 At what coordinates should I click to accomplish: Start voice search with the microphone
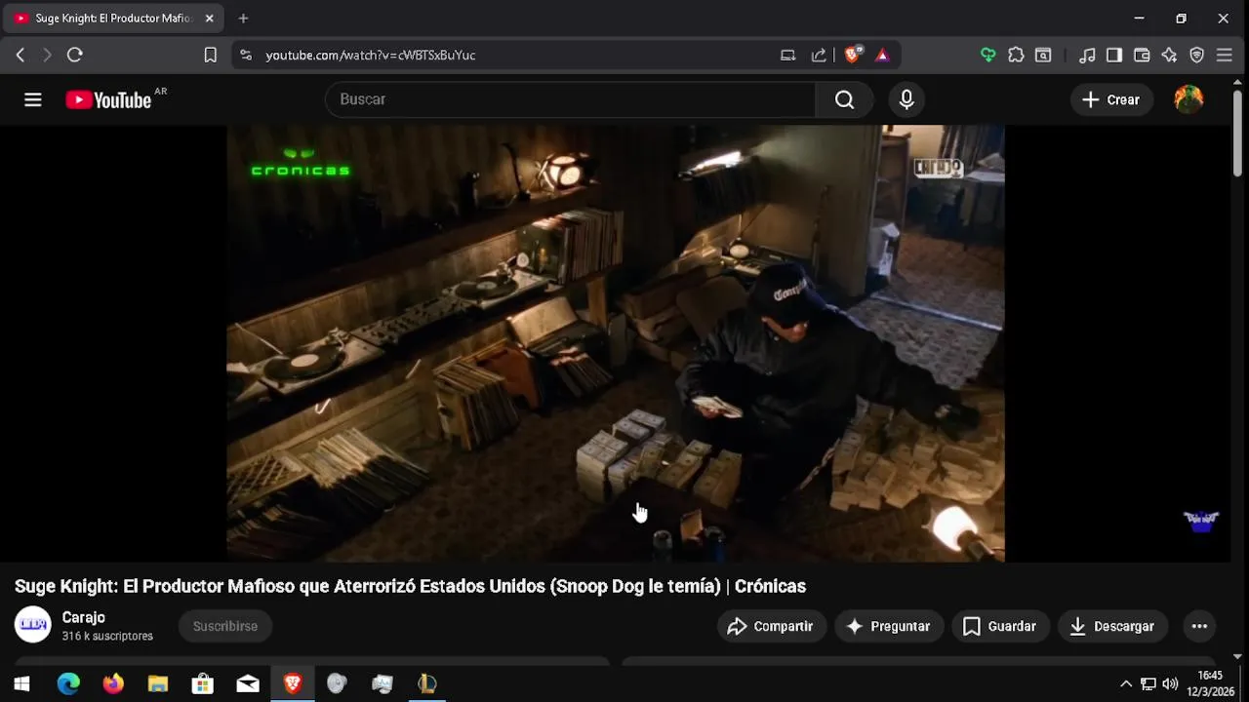tap(907, 99)
